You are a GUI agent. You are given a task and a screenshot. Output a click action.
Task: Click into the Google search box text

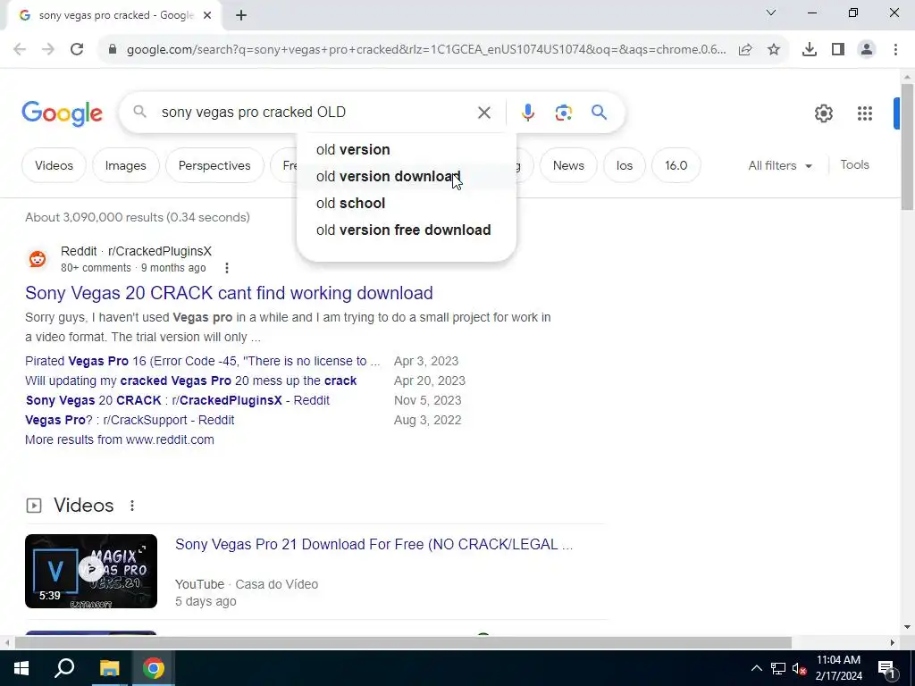(x=254, y=112)
